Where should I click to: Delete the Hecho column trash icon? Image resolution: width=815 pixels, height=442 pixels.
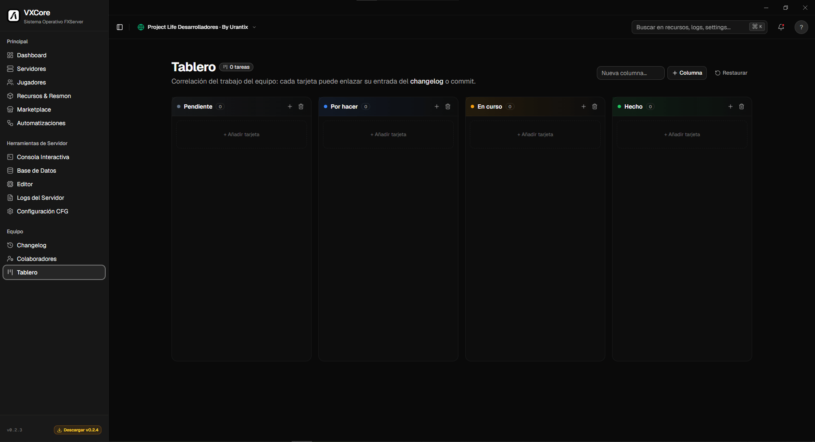(x=742, y=106)
